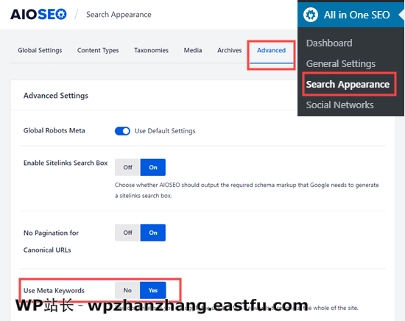Open General Settings in the sidebar menu

[x=341, y=64]
